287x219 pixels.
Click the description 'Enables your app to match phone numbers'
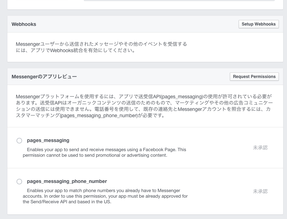point(105,196)
